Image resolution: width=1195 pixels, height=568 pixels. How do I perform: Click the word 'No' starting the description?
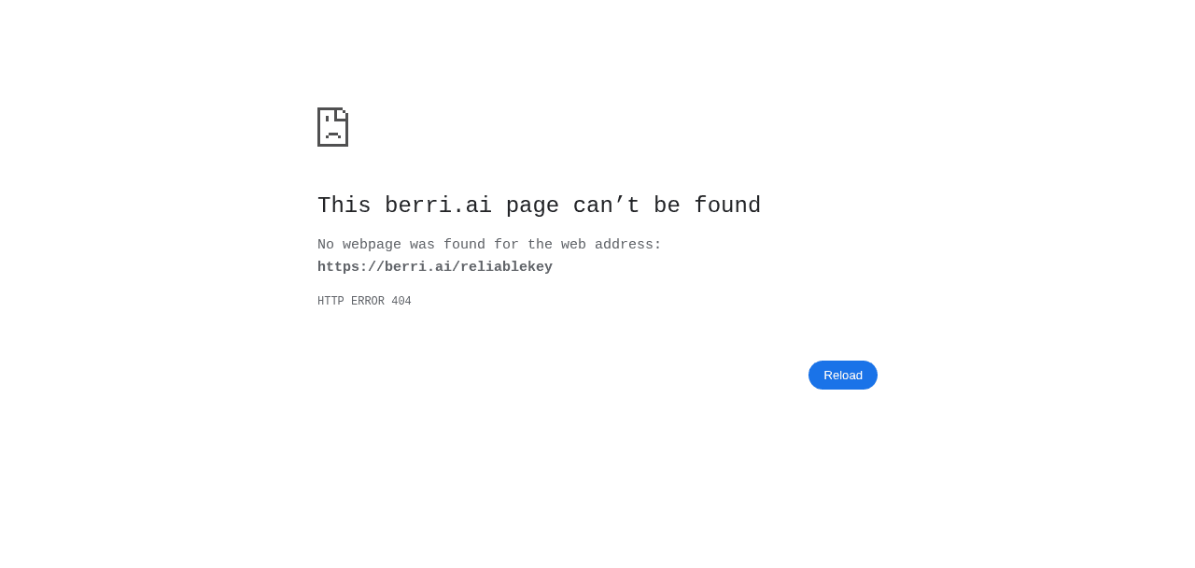click(x=326, y=245)
